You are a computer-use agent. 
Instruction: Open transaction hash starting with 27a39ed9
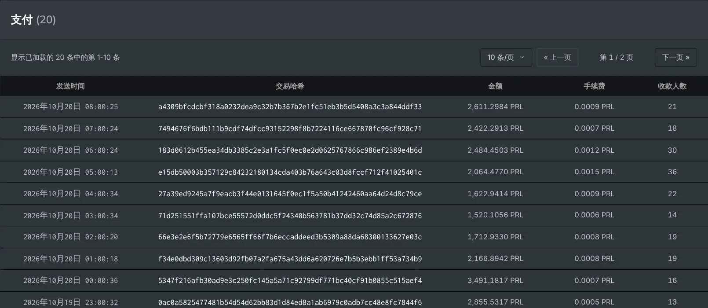[x=290, y=194]
